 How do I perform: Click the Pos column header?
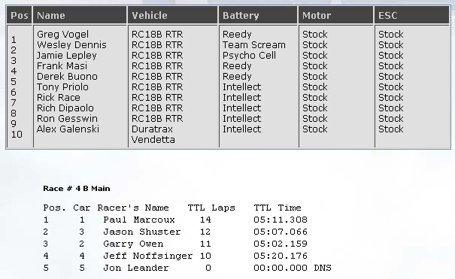coord(19,15)
